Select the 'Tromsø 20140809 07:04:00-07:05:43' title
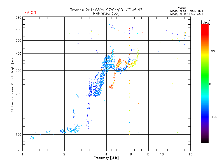 (x=106, y=10)
